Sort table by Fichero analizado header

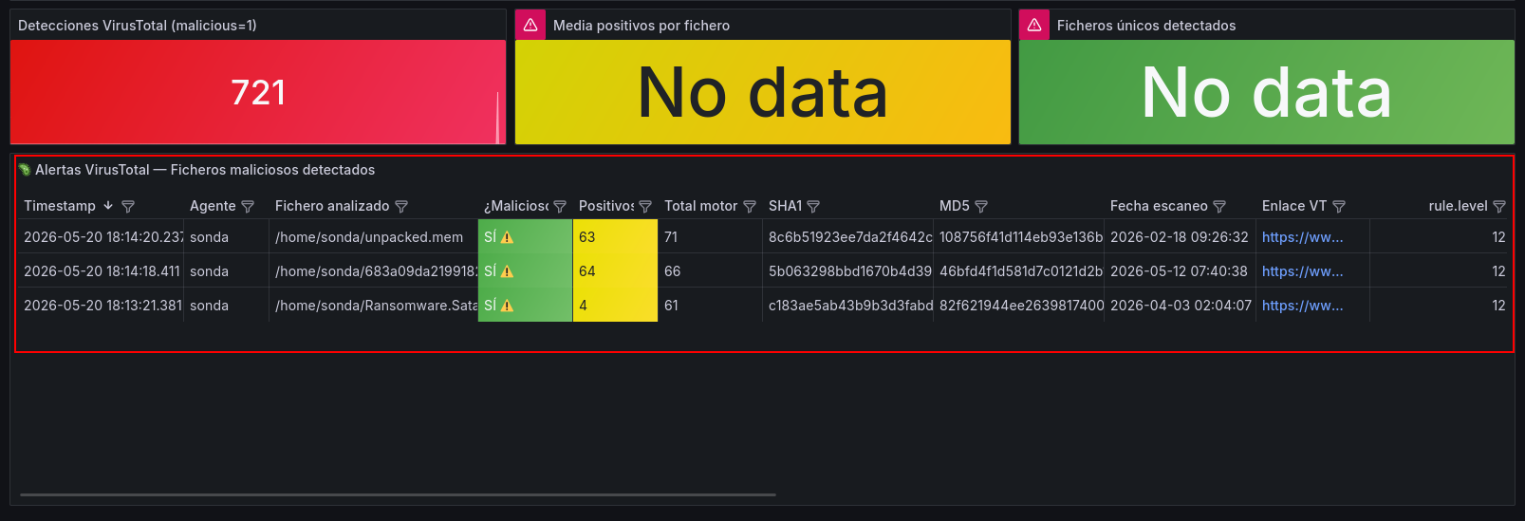[x=332, y=206]
